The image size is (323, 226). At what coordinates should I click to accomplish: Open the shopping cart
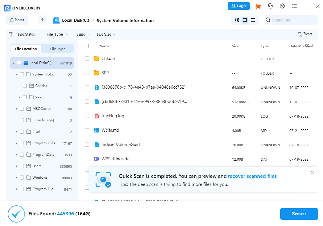pyautogui.click(x=258, y=6)
